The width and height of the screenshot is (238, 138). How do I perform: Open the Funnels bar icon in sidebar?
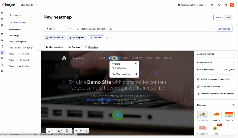2,40
